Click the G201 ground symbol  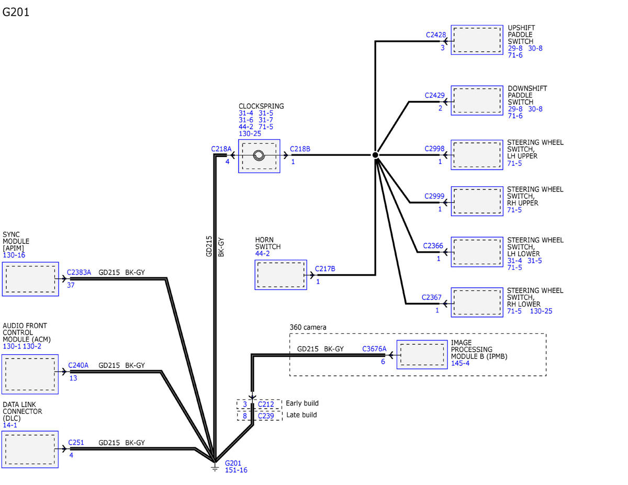click(215, 465)
